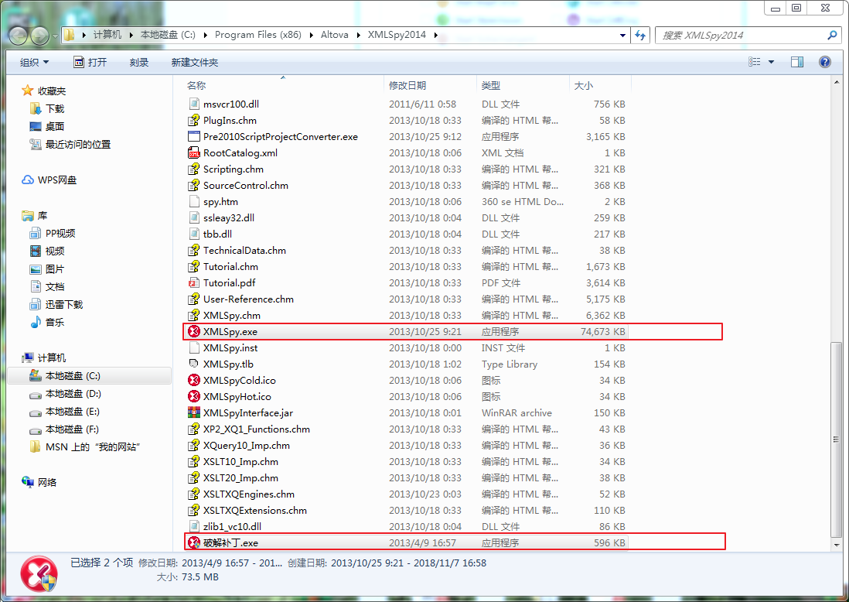849x602 pixels.
Task: Click the Help question-mark icon
Action: tap(824, 61)
